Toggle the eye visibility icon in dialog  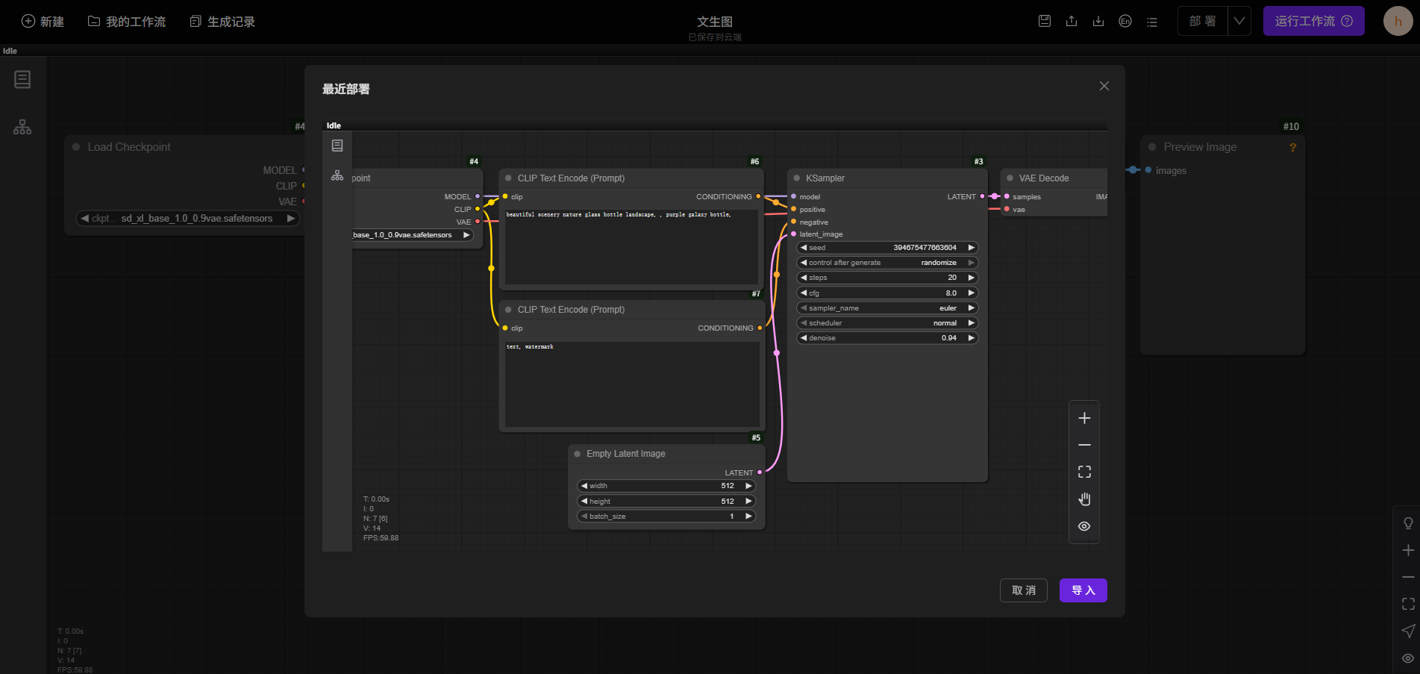(1084, 526)
